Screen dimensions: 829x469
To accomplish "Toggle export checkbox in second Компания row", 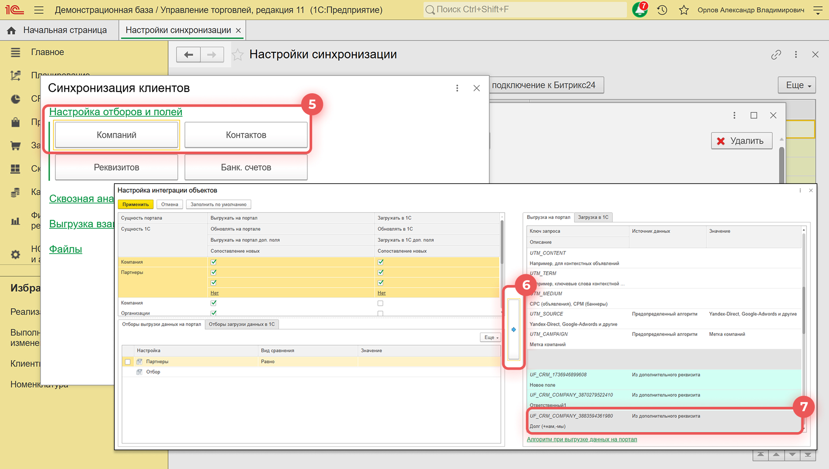I will coord(213,303).
